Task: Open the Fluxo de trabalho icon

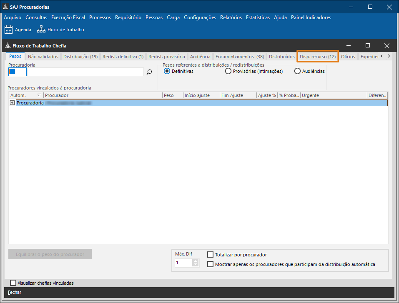Action: tap(41, 30)
